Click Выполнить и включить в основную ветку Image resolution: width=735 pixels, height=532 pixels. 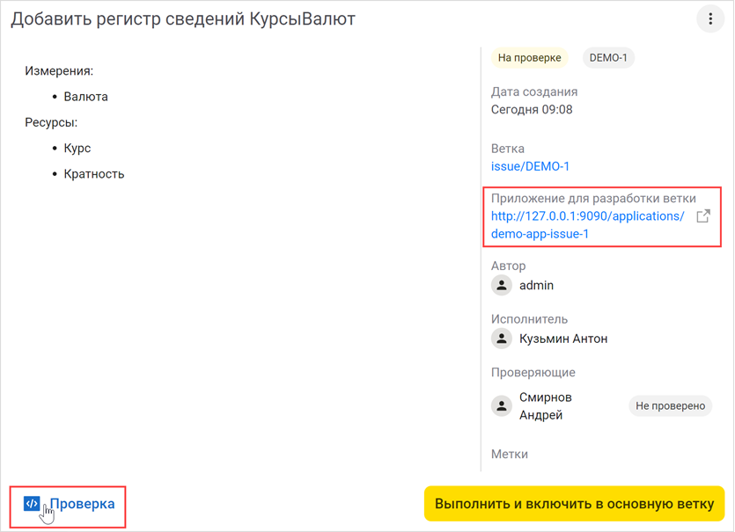574,503
